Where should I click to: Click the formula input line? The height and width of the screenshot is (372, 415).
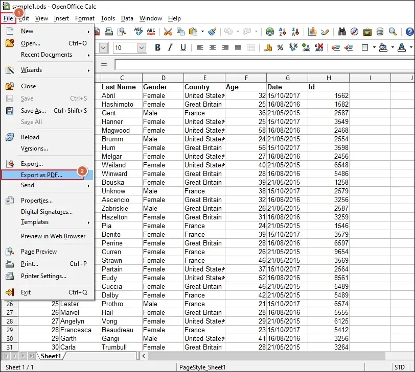(x=265, y=64)
